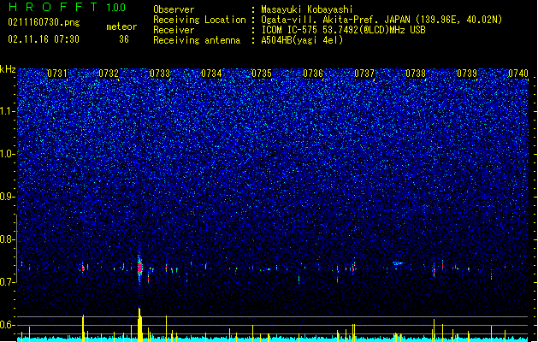Click the 0736 time marker
The image size is (538, 342).
313,74
